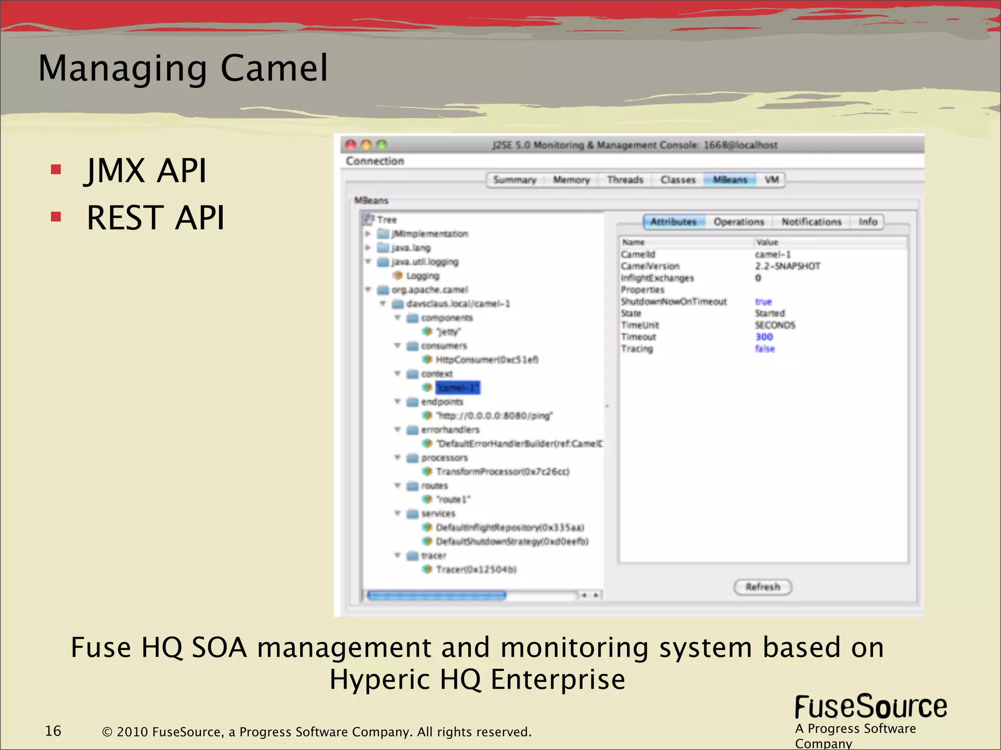Select the HttpConsumer bean icon

[x=428, y=359]
